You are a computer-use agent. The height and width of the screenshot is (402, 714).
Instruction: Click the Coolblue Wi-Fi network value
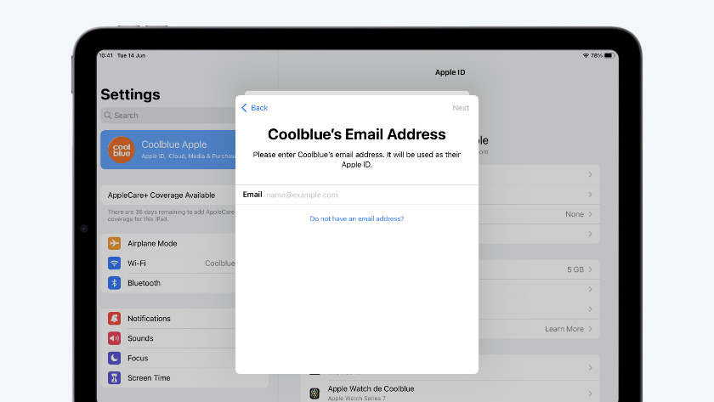pyautogui.click(x=220, y=263)
